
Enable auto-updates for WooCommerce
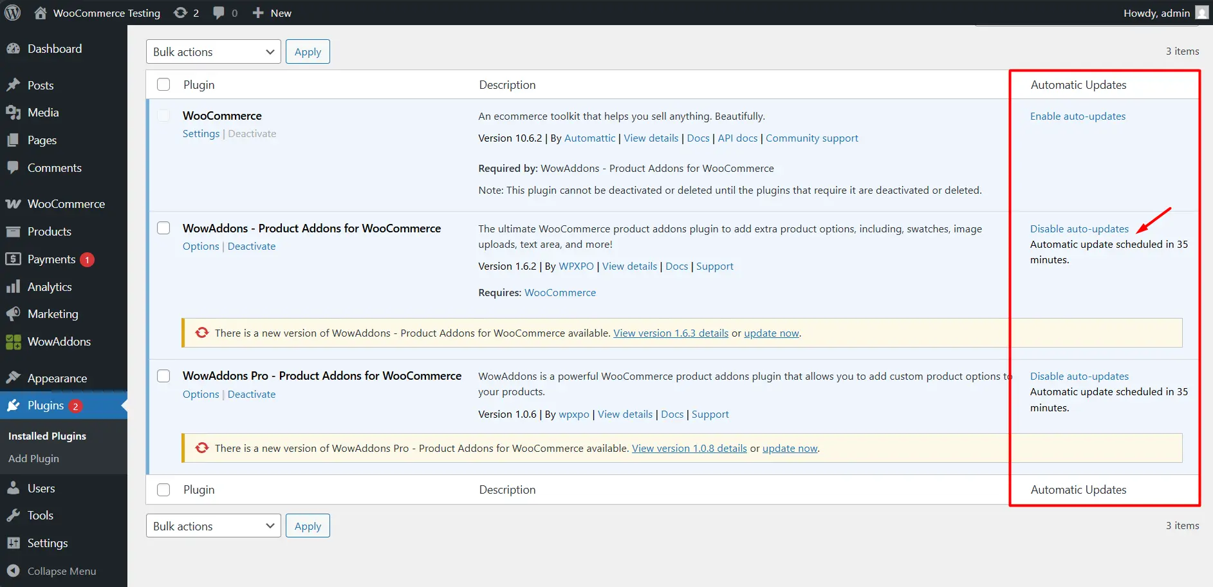1077,116
